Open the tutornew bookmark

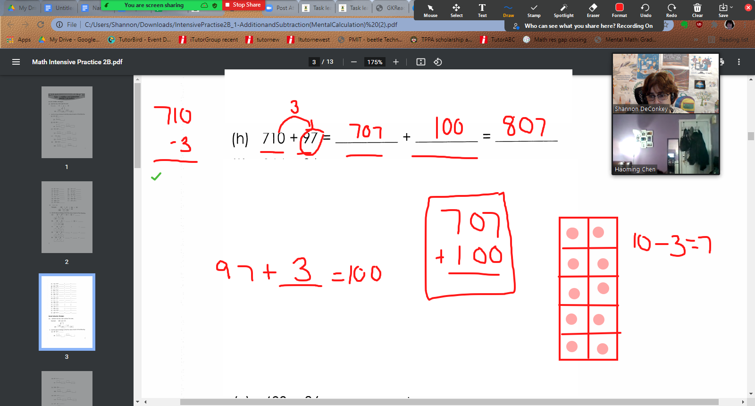tap(263, 40)
